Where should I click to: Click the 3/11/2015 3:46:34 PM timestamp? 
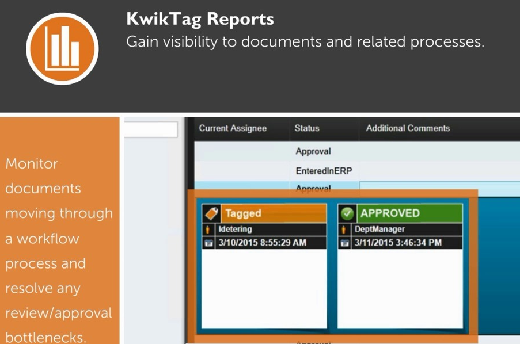[x=398, y=243]
